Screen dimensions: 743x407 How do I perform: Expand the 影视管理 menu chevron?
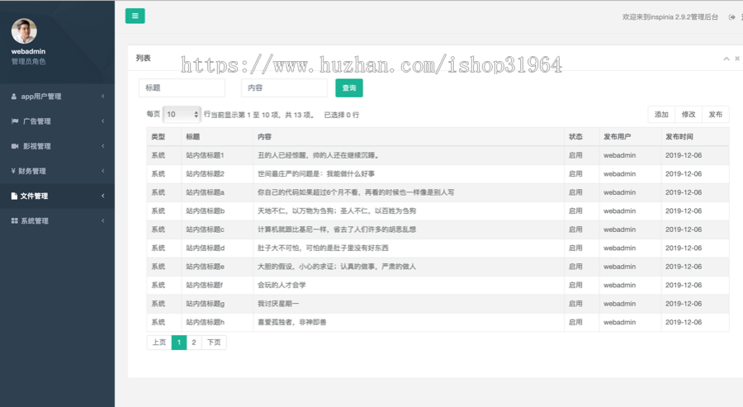[103, 146]
